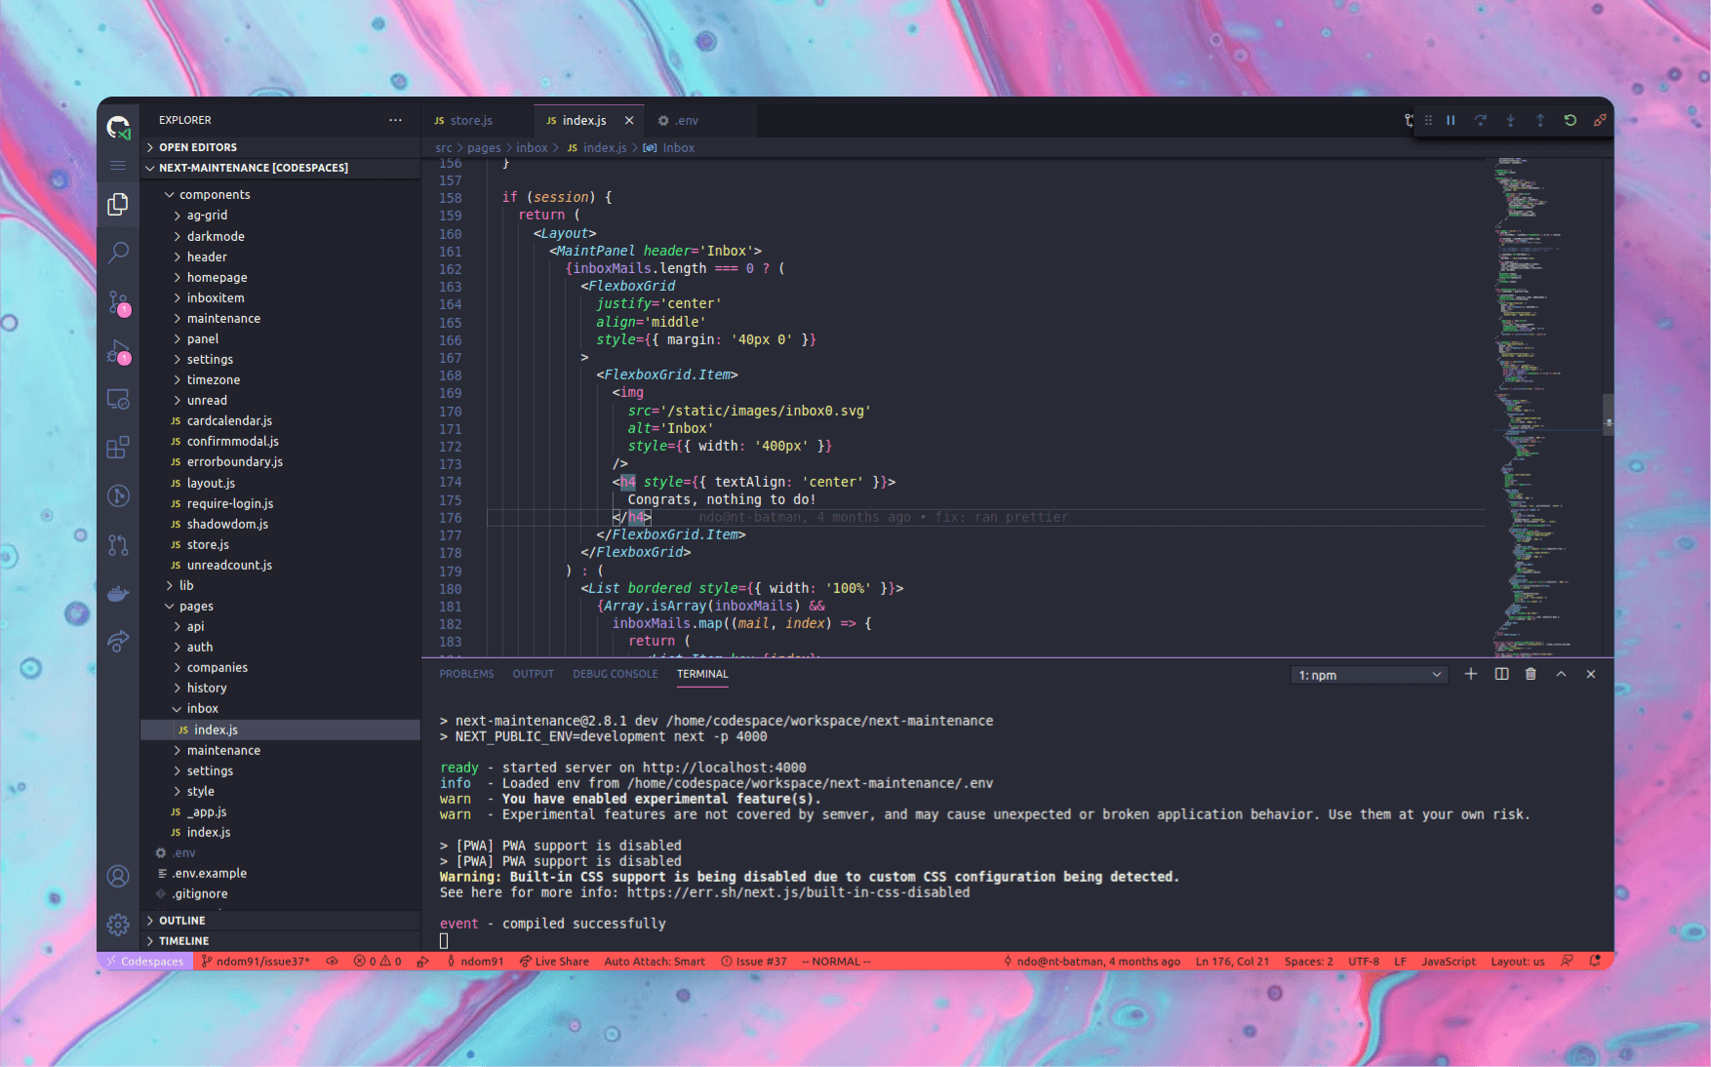Open the Remote Explorer icon
Viewport: 1711px width, 1067px height.
tap(118, 399)
